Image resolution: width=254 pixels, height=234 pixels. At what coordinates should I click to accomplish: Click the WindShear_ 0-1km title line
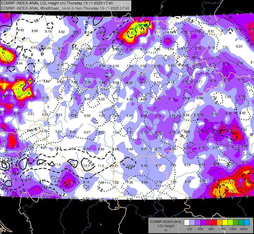(65, 8)
